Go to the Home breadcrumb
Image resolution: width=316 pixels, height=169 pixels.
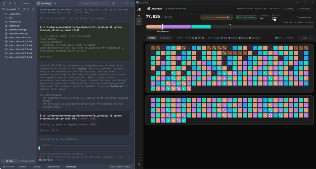tap(22, 167)
